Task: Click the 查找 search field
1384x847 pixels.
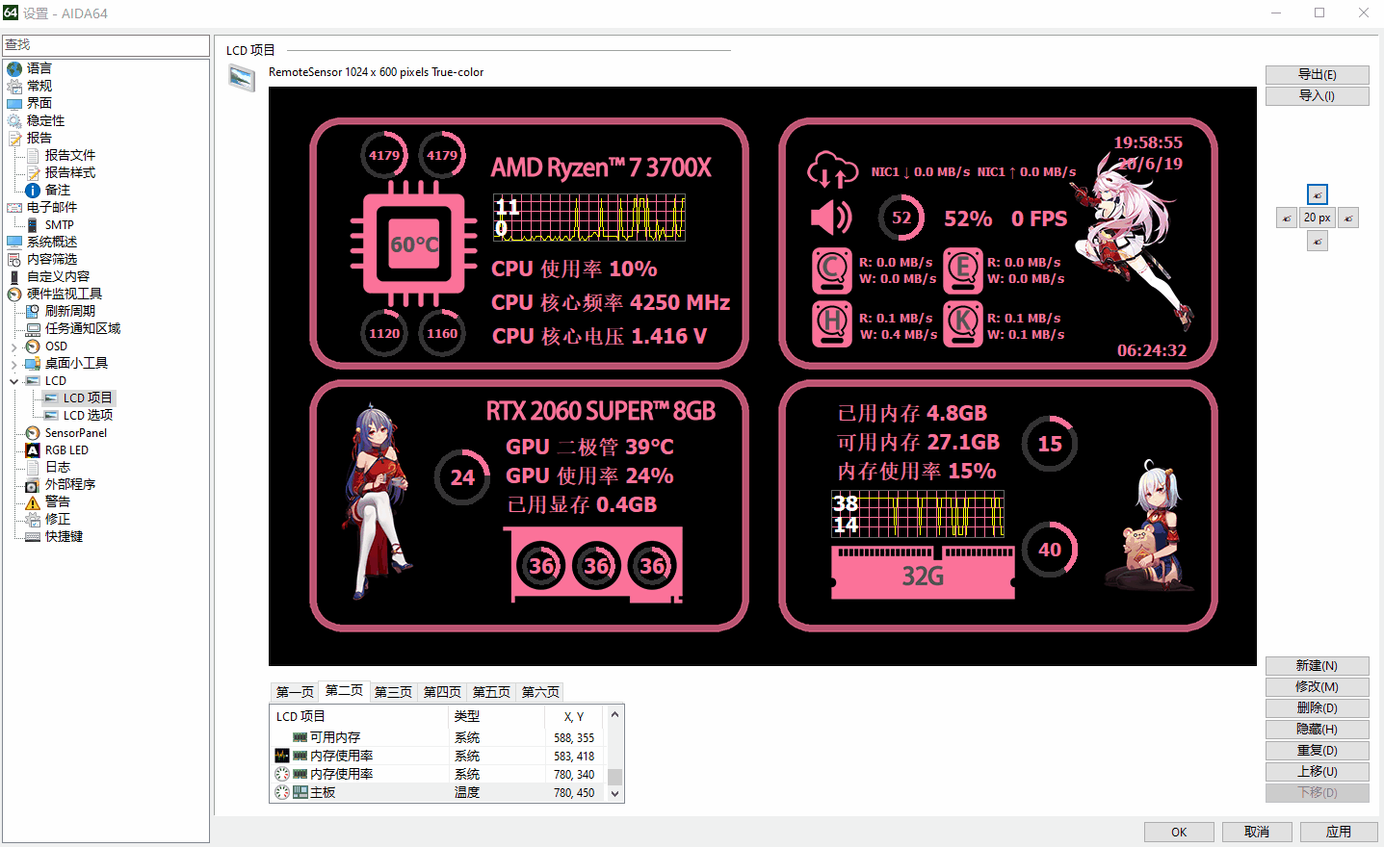Action: coord(106,45)
